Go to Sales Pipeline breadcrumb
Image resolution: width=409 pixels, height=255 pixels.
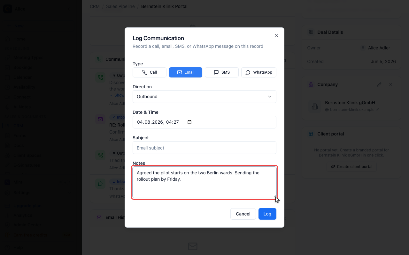(120, 6)
